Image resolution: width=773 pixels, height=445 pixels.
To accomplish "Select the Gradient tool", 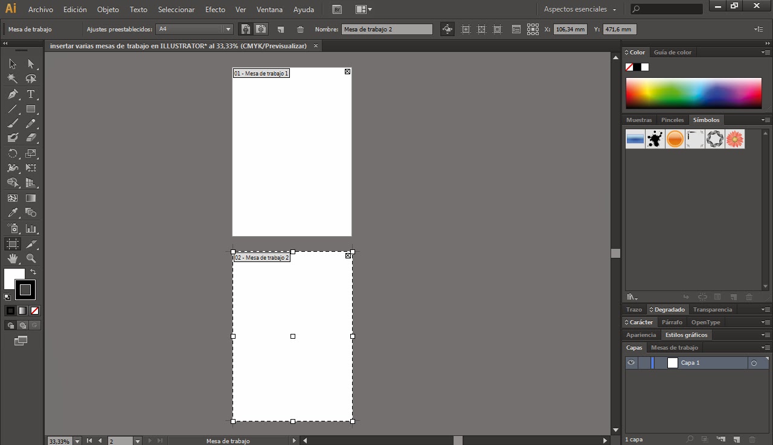I will tap(31, 197).
